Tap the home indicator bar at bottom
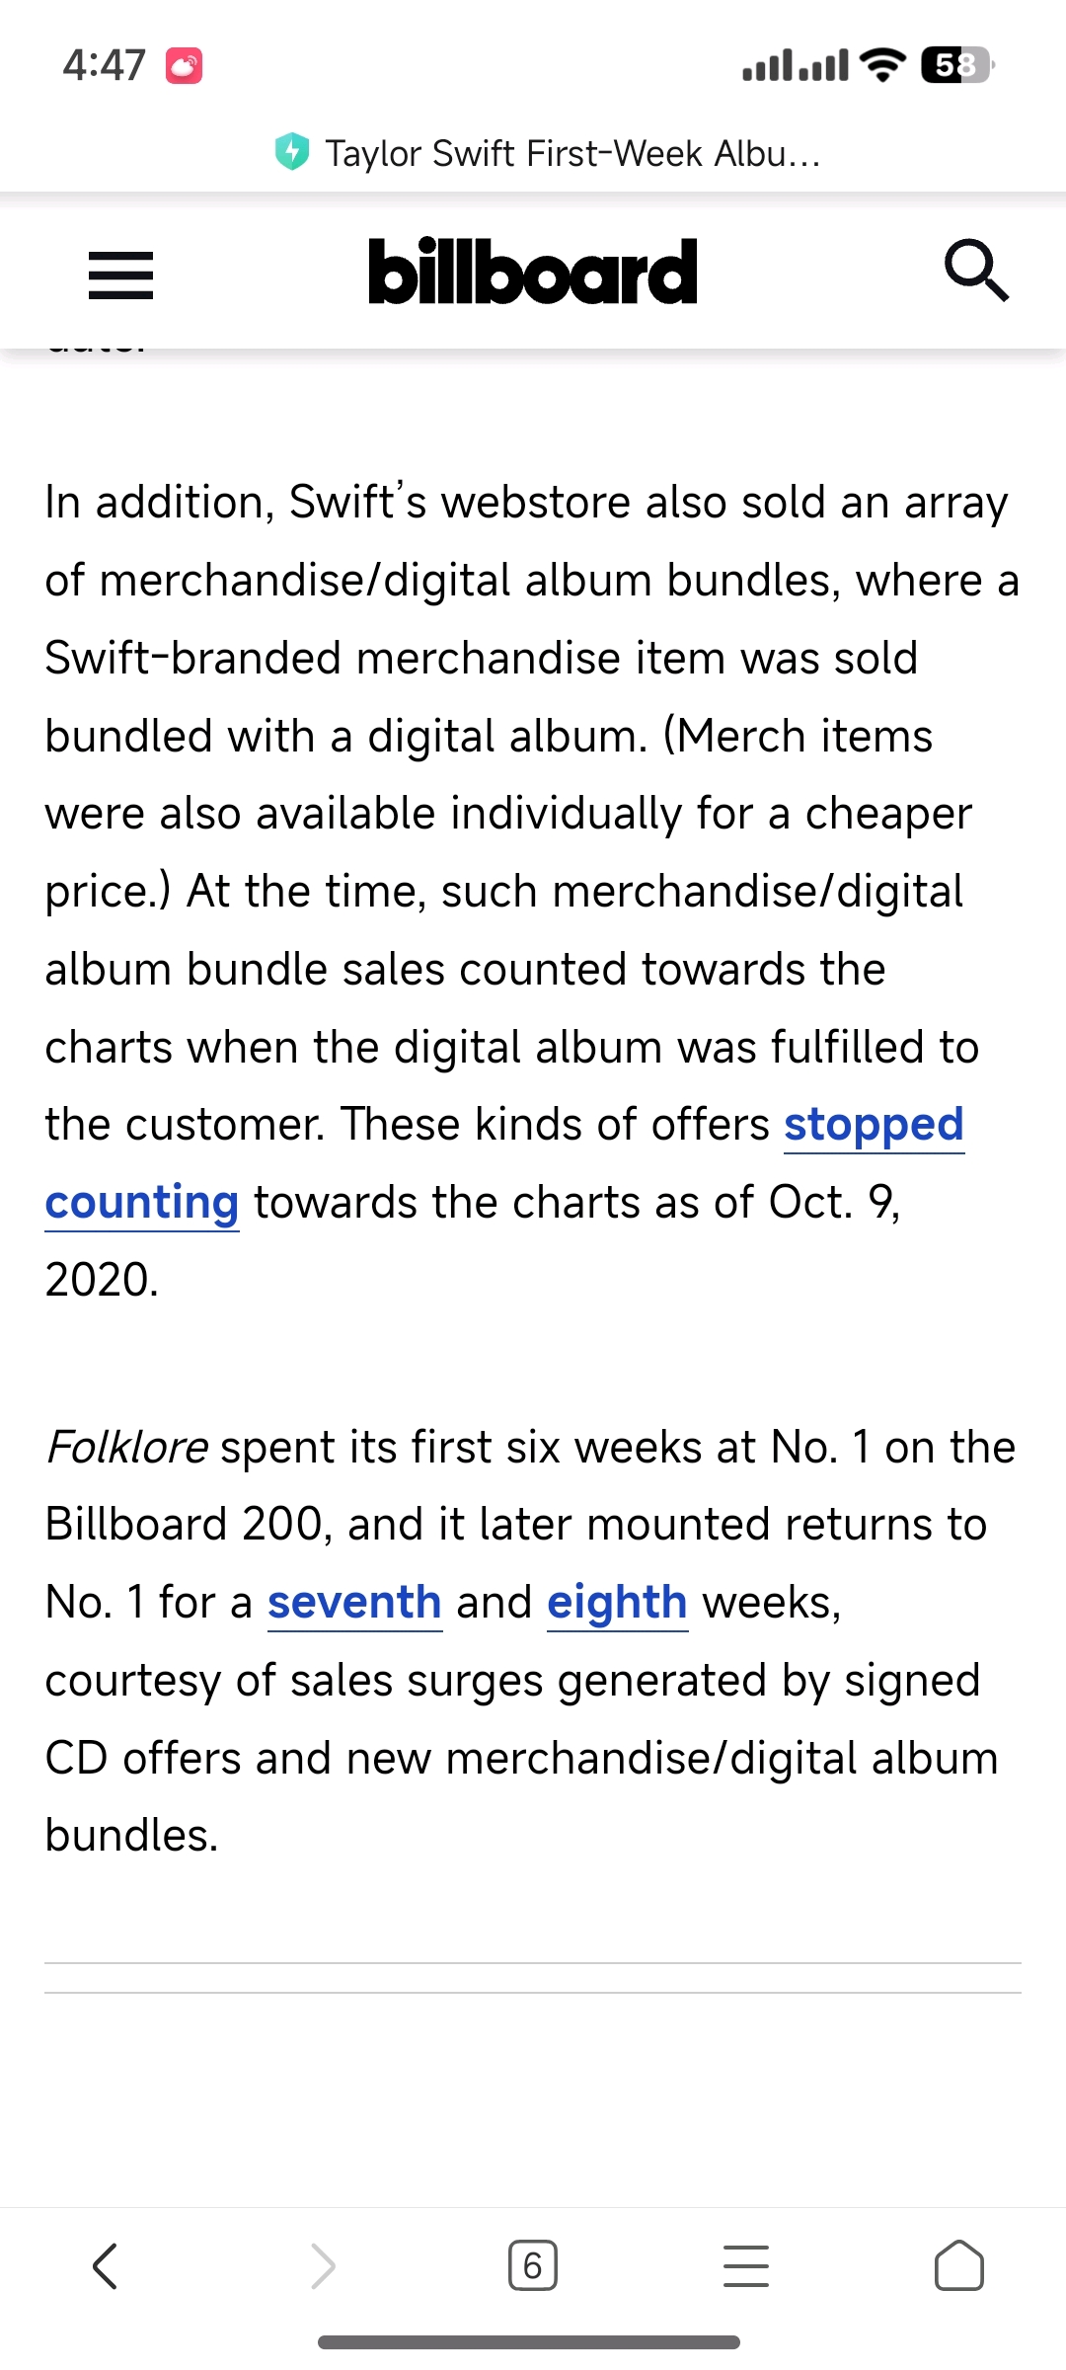The width and height of the screenshot is (1066, 2370). (x=529, y=2342)
